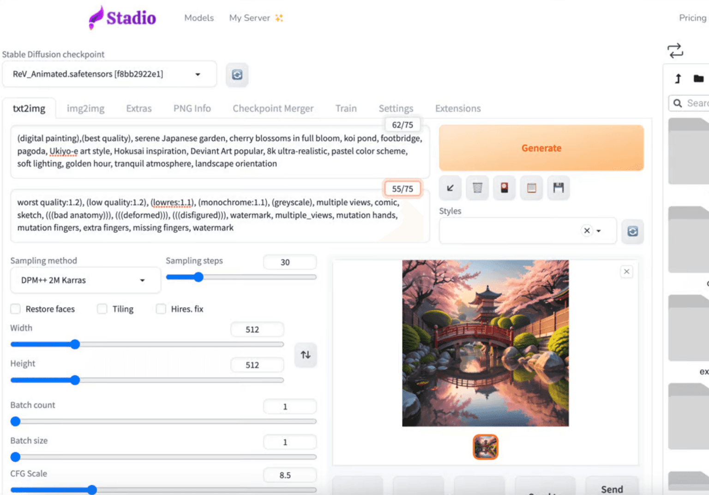Open the Settings tab
709x495 pixels.
coord(396,109)
